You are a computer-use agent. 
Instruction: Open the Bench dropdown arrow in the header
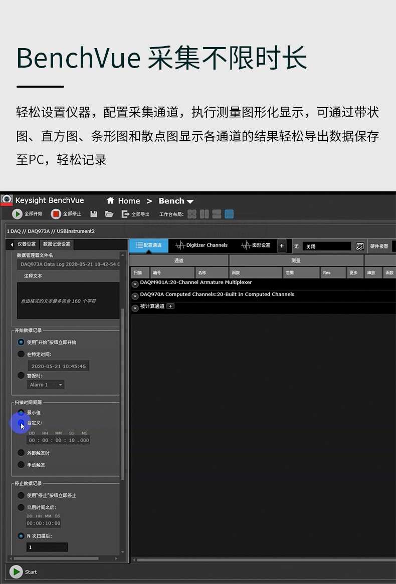[x=190, y=201]
